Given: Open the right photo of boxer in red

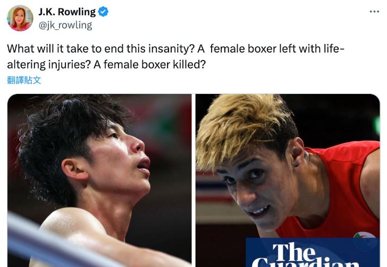Looking at the screenshot, I should coord(288,180).
